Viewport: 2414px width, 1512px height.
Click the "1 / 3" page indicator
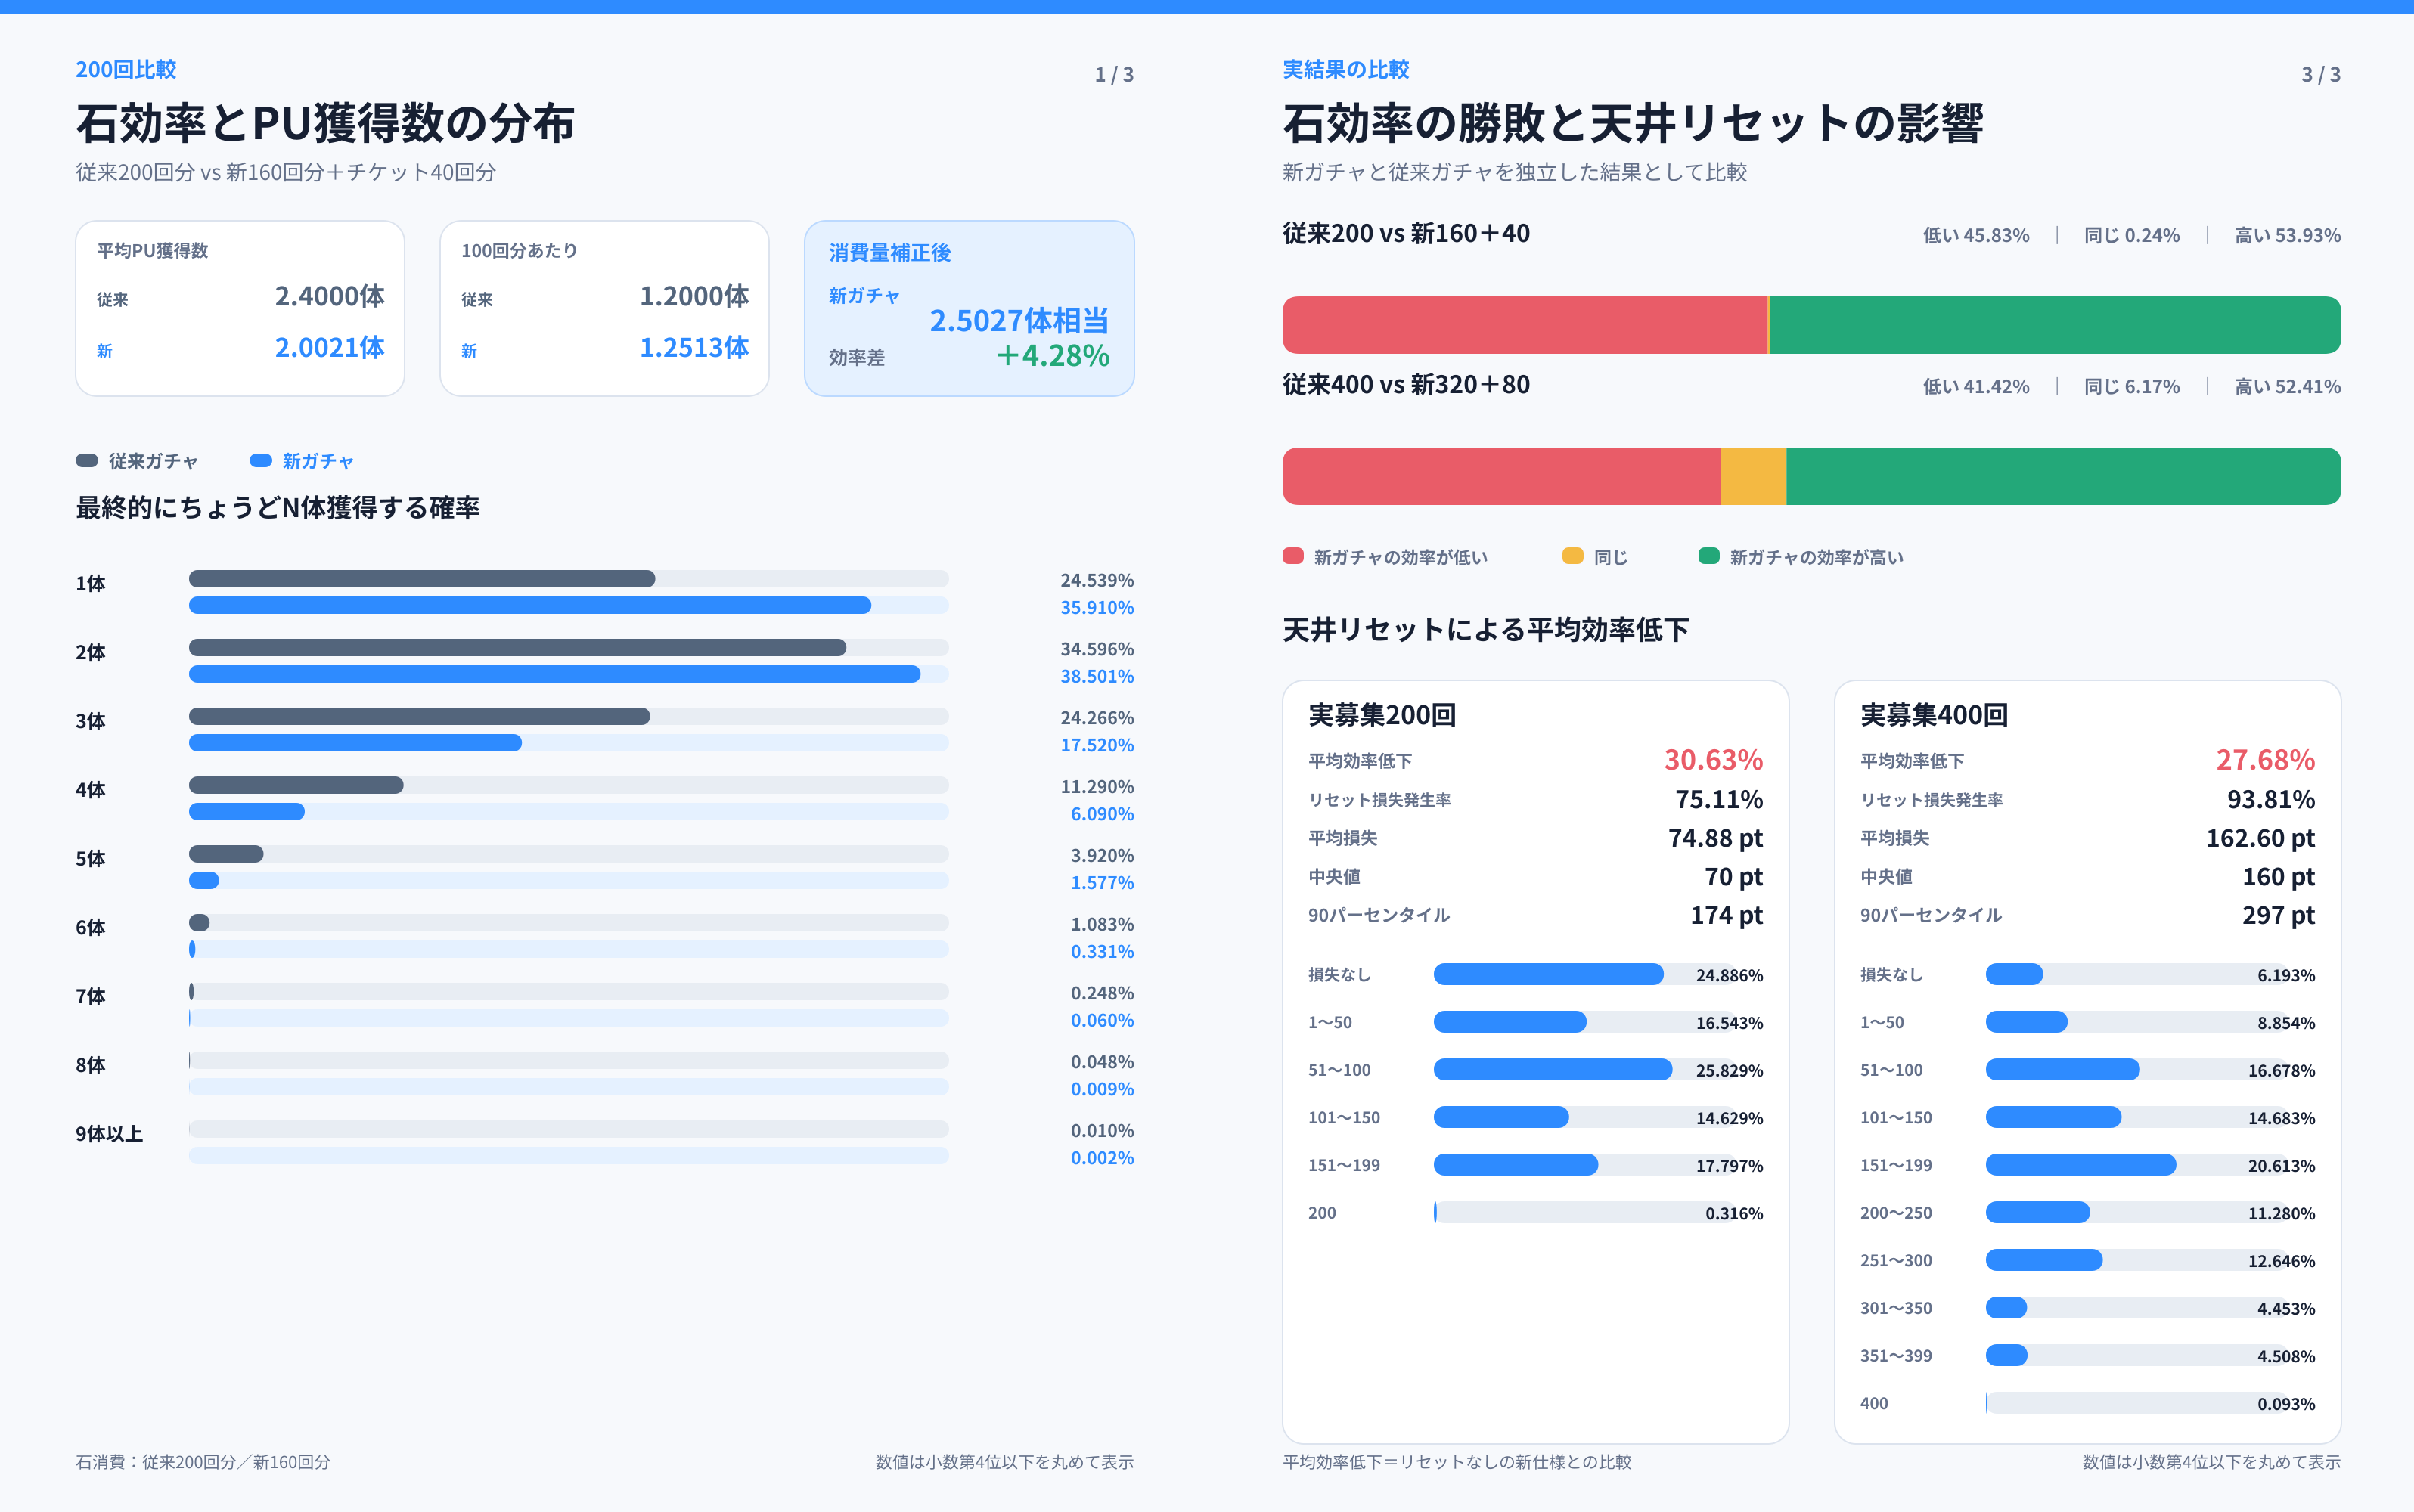[x=1113, y=75]
